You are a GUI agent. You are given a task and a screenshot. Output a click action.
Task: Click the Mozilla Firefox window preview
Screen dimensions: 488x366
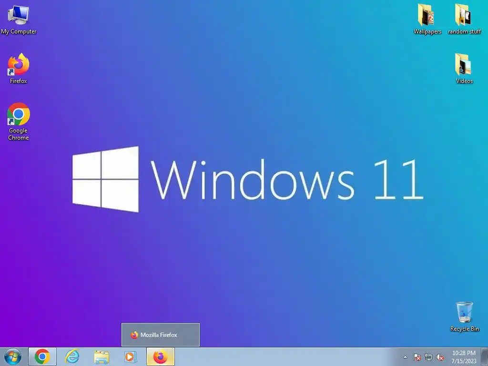click(x=161, y=335)
